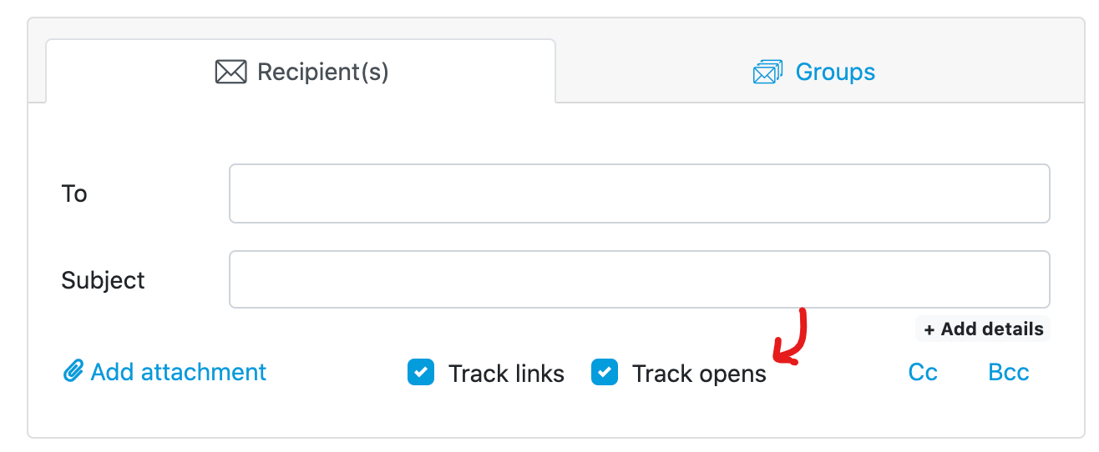This screenshot has width=1099, height=452.
Task: Click the "Track opens" text label
Action: (x=699, y=374)
